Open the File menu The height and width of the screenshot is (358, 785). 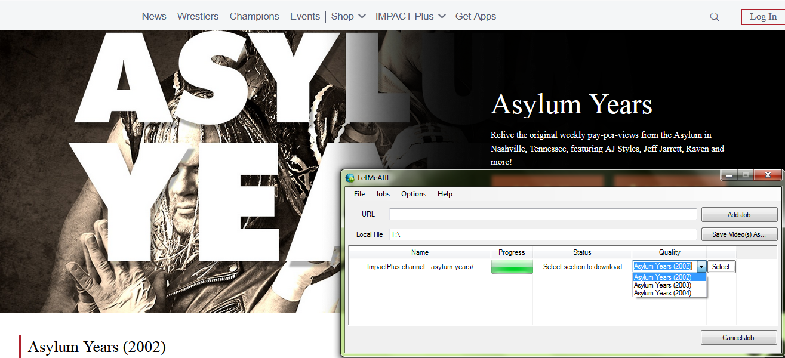coord(359,194)
